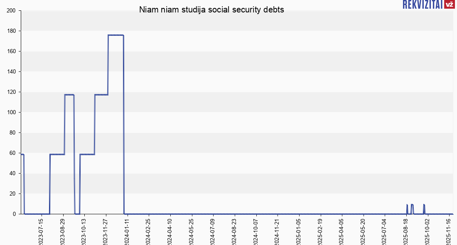Viewport: 457px width, 245px height.
Task: Click the chart title about social security debts
Action: pos(211,10)
